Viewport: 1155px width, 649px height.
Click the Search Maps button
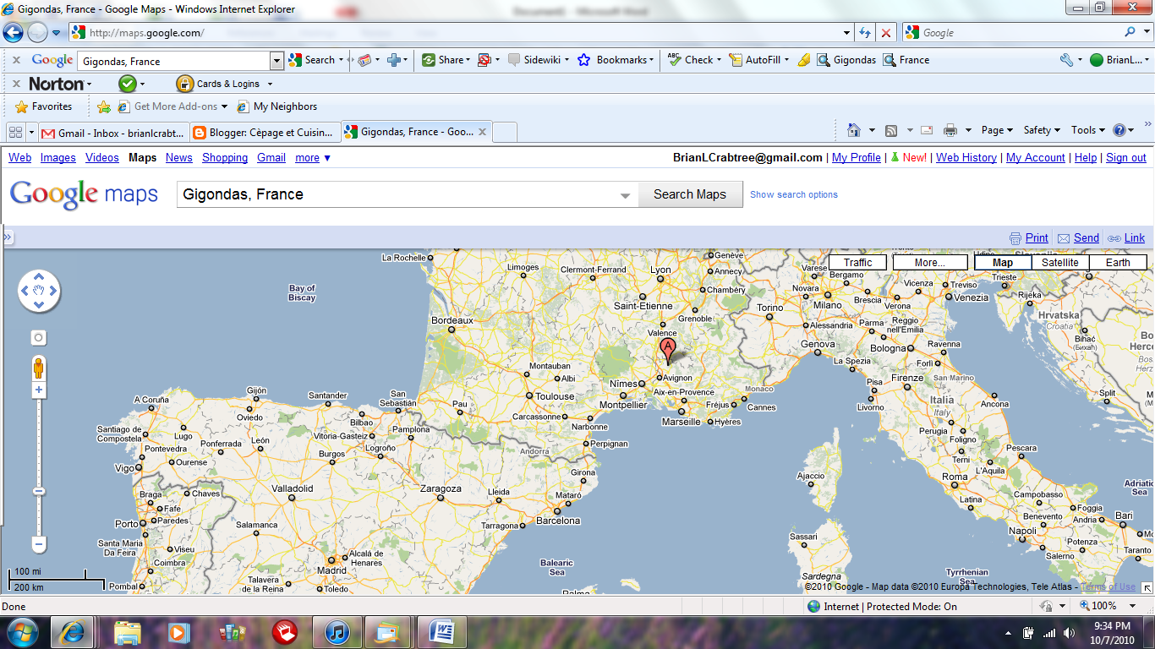(690, 194)
